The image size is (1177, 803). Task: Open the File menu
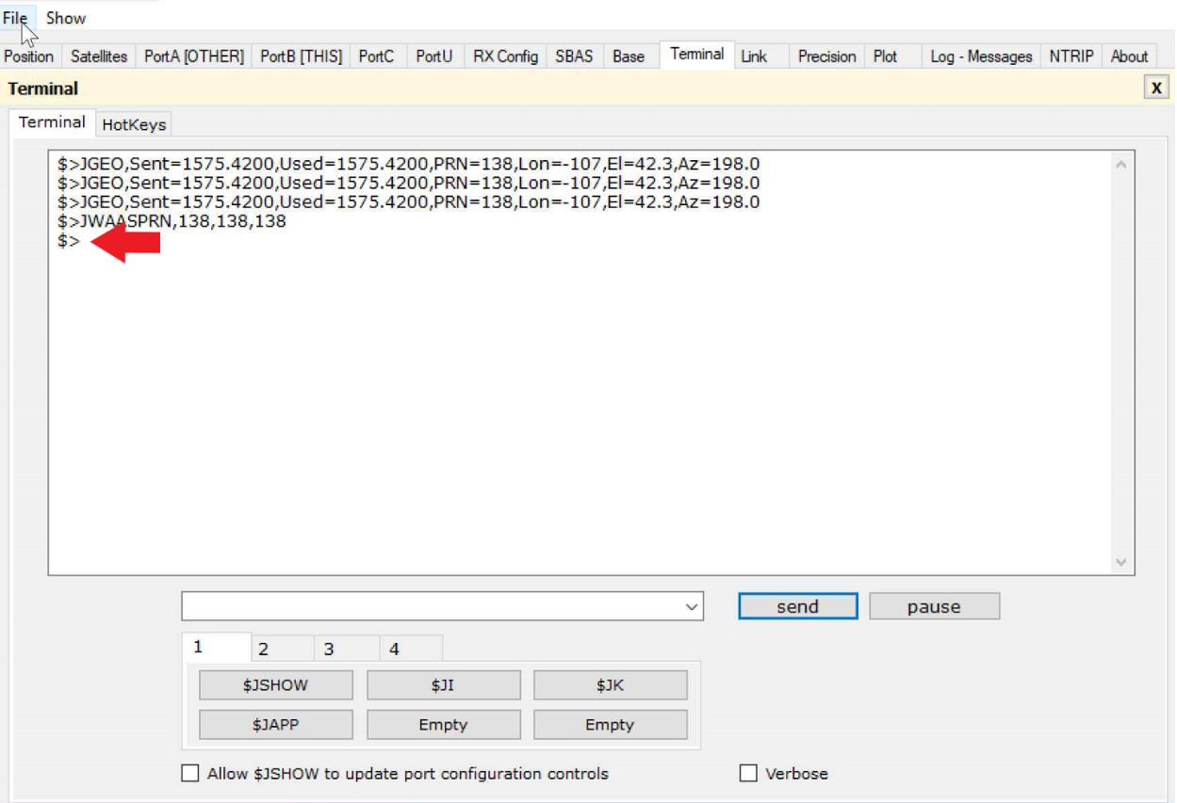(15, 18)
